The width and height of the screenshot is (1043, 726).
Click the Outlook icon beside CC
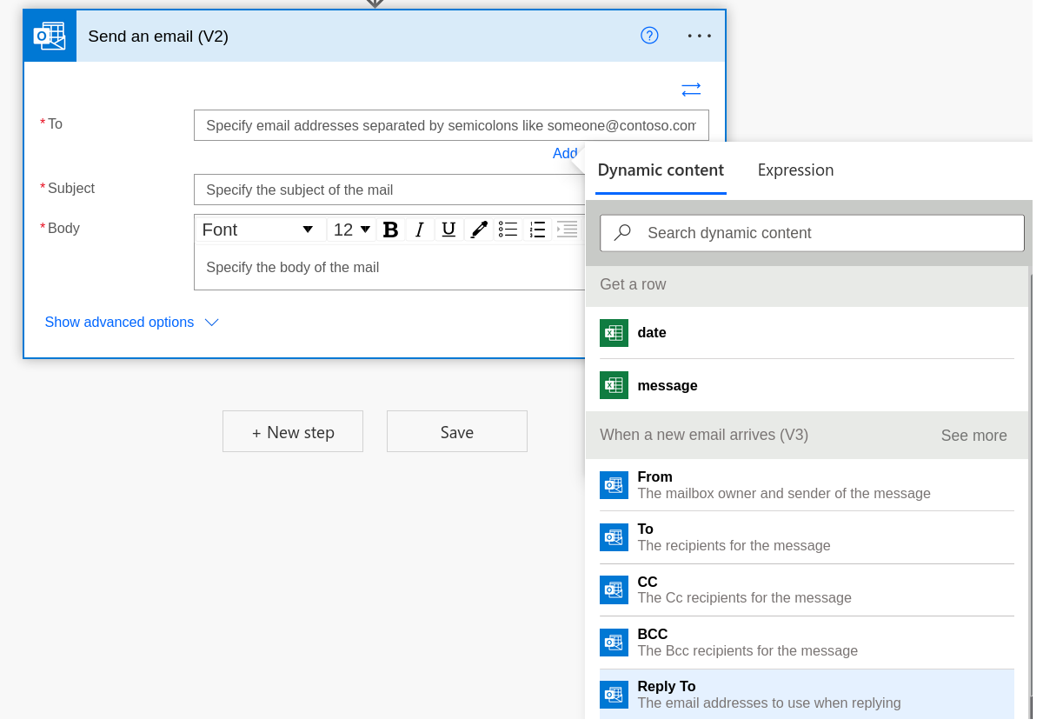click(614, 589)
